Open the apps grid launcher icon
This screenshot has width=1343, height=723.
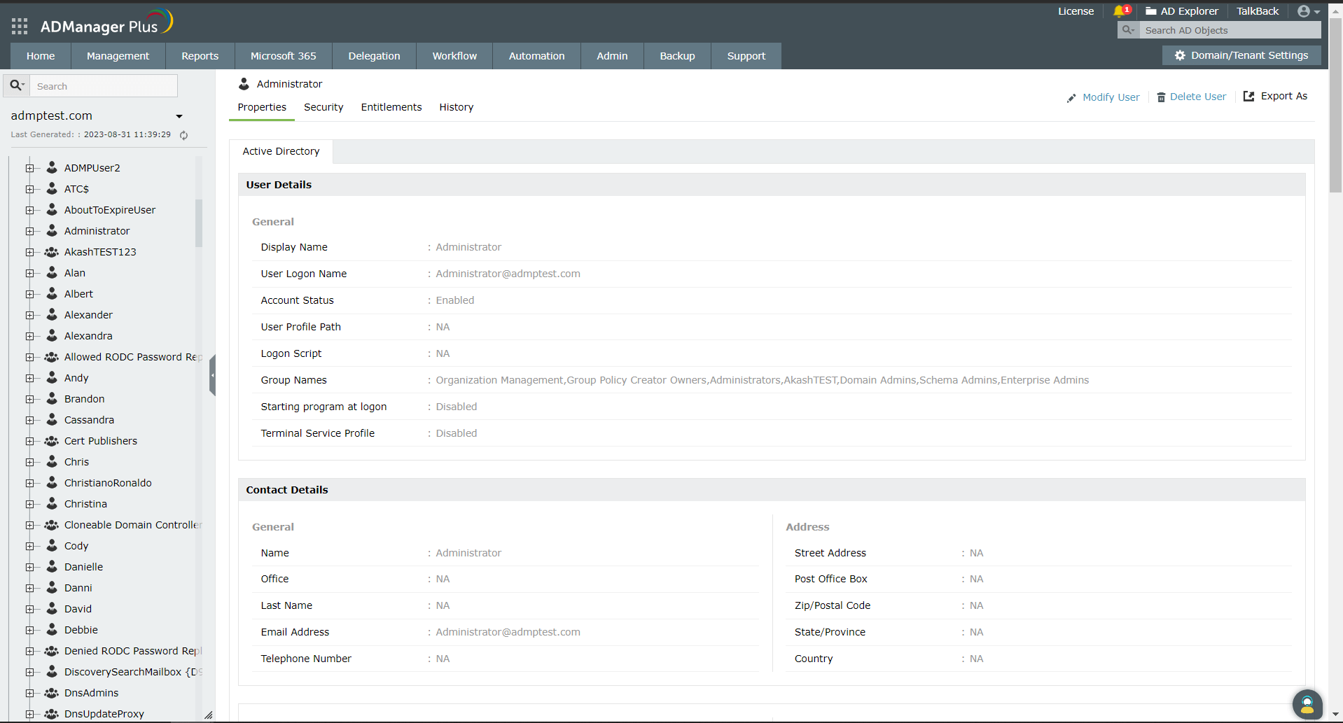click(x=20, y=27)
